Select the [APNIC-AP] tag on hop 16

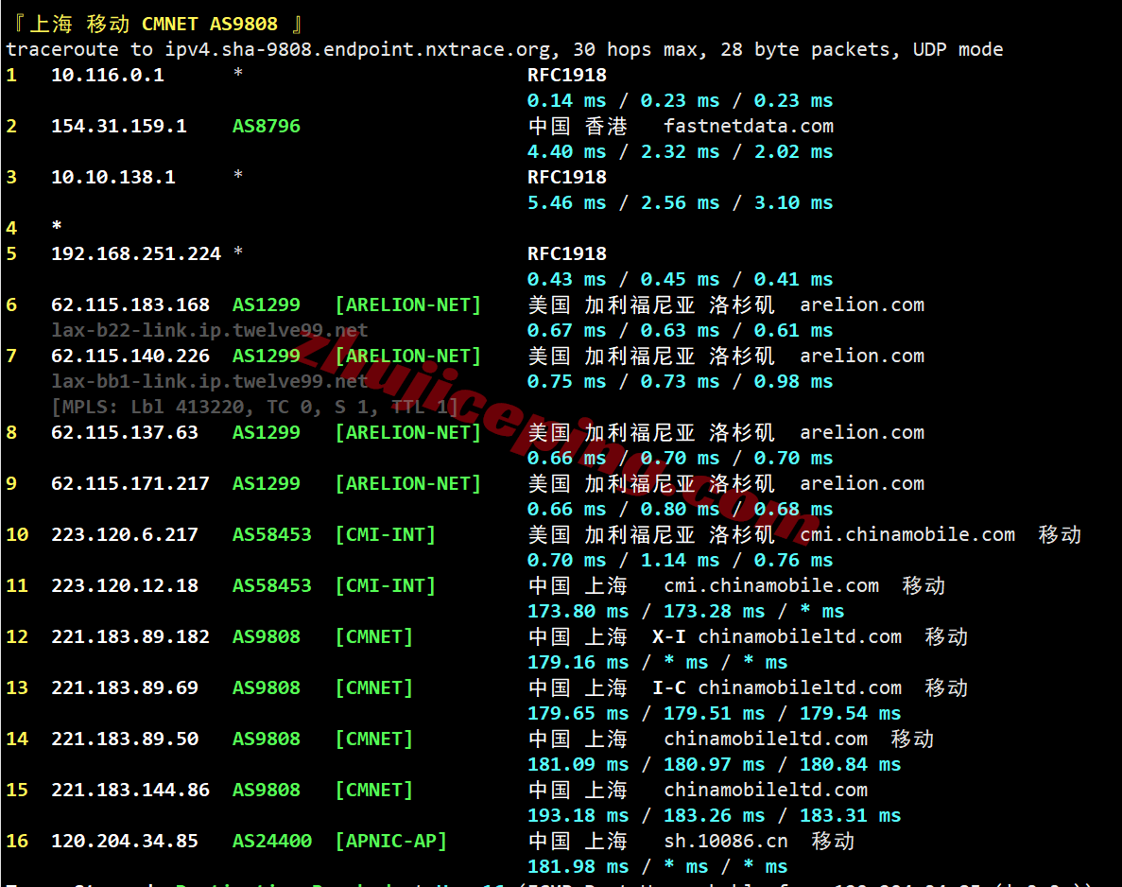point(390,842)
